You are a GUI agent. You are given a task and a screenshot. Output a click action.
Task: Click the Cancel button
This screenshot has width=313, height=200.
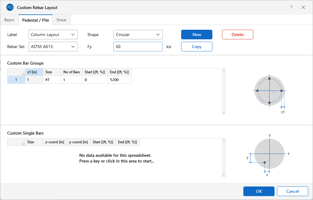(292, 191)
